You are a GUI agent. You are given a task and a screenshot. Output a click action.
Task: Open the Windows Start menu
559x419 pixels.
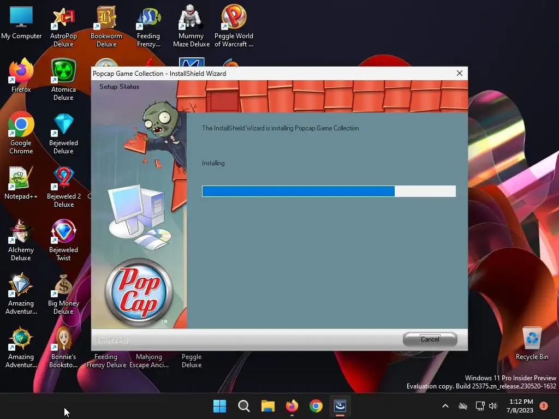[x=219, y=406]
